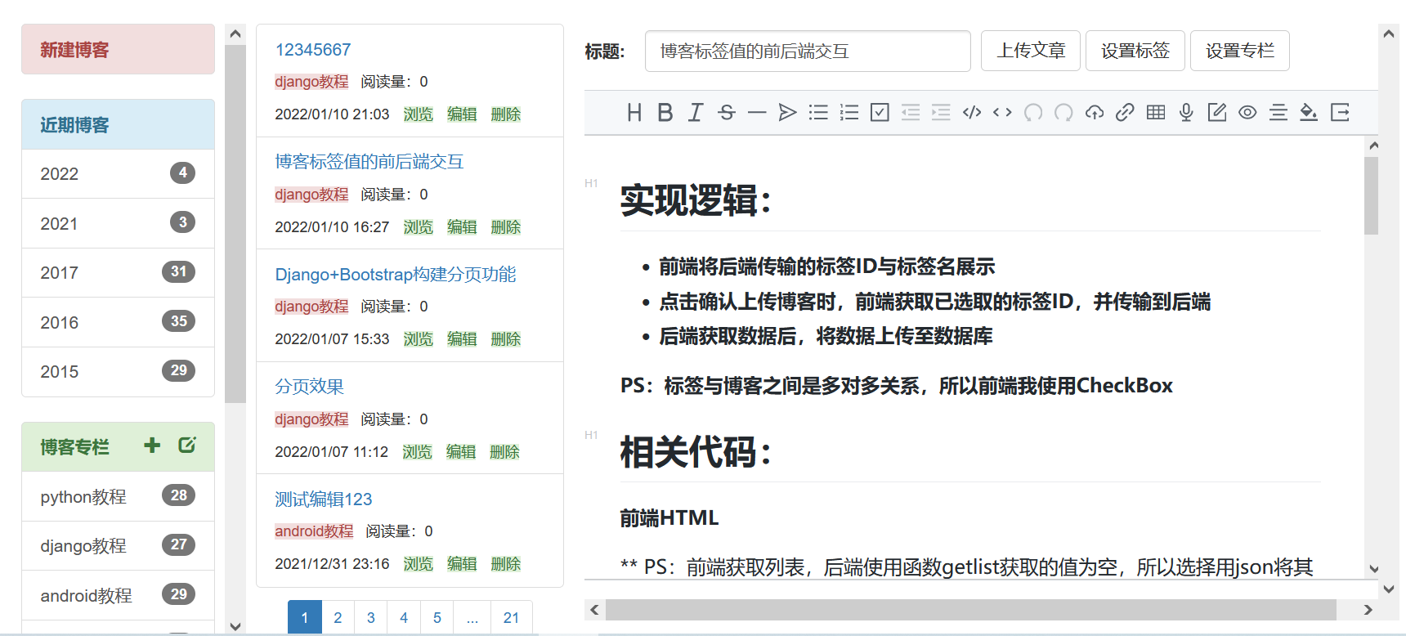This screenshot has height=636, width=1406.
Task: Apply italic formatting in the editor
Action: point(696,113)
